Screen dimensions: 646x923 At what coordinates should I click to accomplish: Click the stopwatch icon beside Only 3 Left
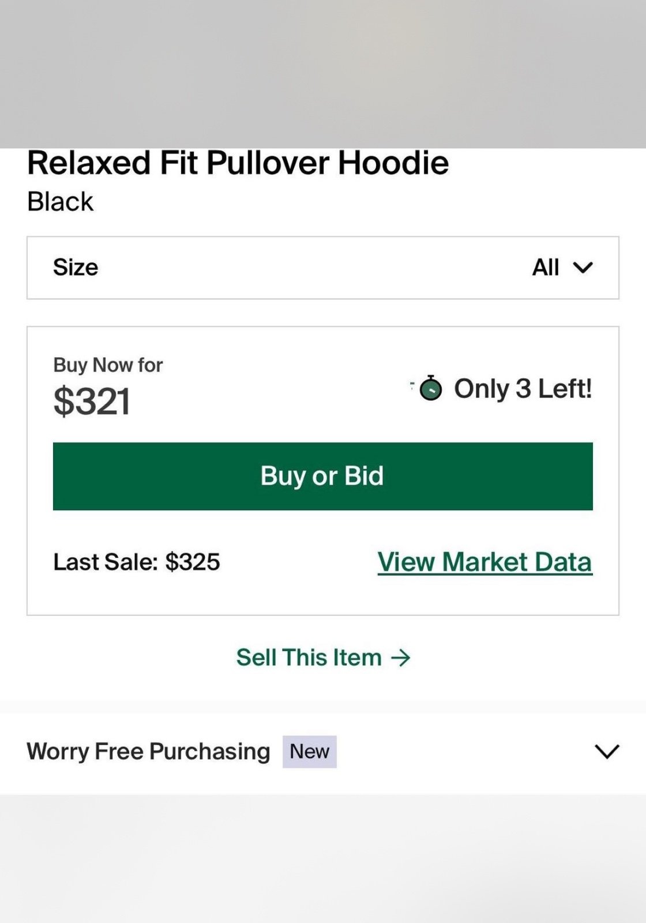point(430,388)
